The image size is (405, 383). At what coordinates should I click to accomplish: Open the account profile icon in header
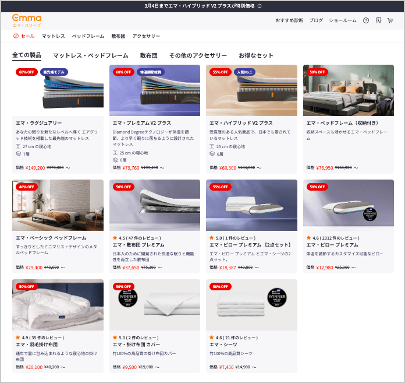[378, 20]
